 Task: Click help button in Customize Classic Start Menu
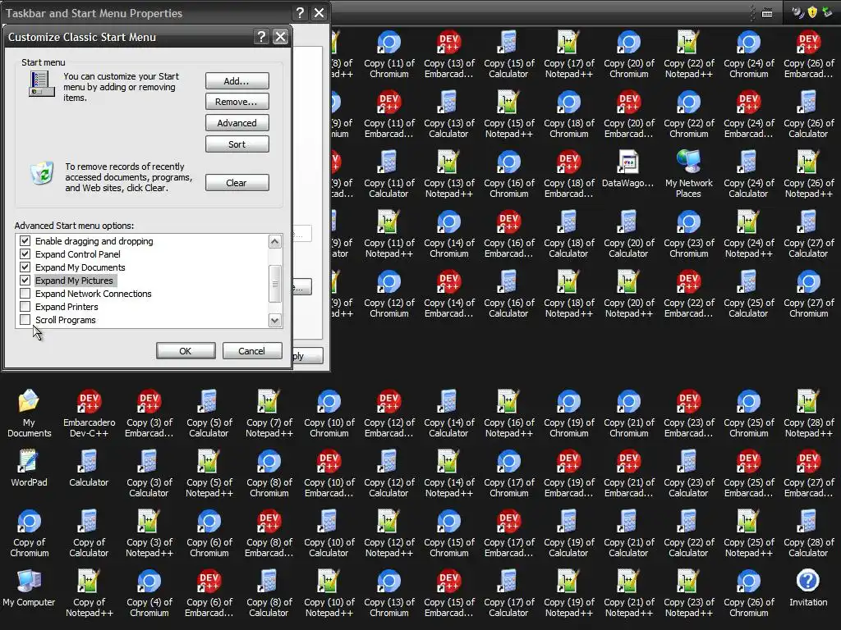point(261,36)
